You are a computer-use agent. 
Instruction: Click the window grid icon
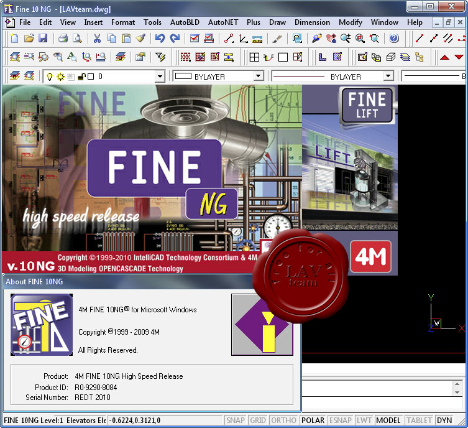[254, 57]
